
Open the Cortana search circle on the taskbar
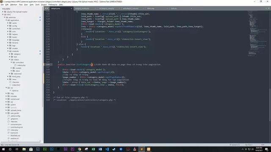pos(10,149)
